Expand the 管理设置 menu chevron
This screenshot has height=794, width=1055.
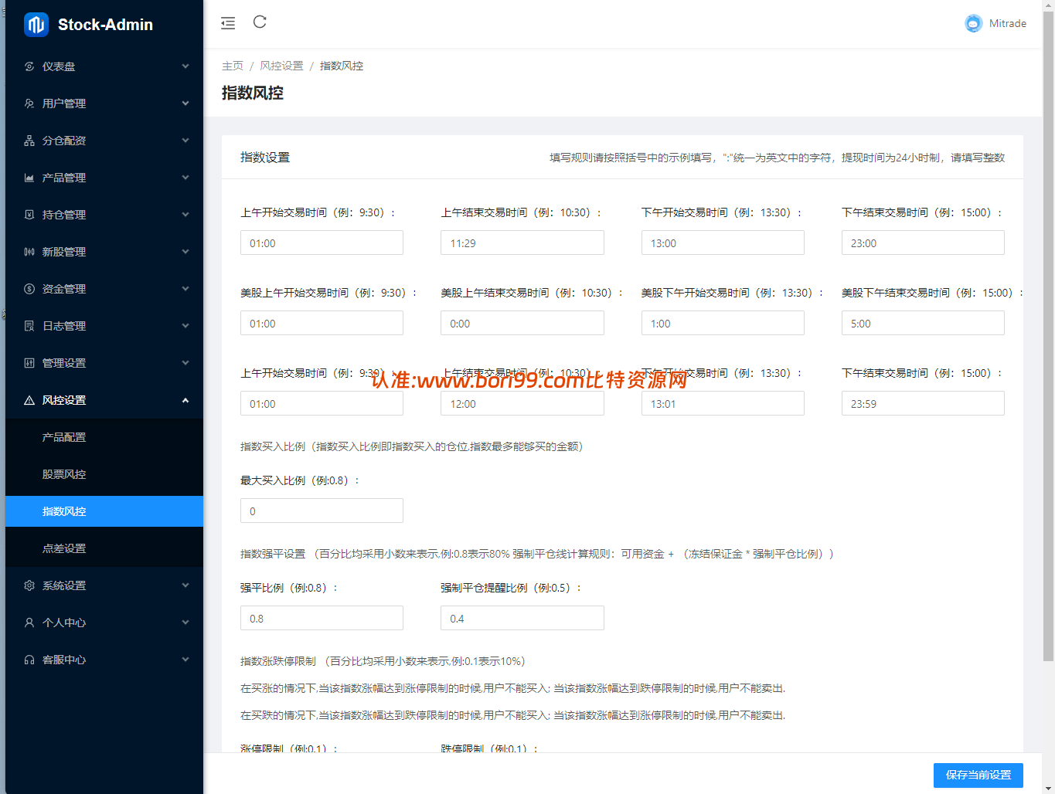click(185, 363)
